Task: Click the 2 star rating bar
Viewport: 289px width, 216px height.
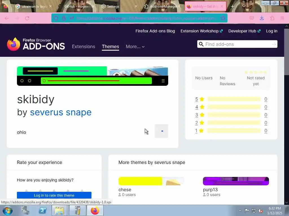Action: (x=234, y=123)
